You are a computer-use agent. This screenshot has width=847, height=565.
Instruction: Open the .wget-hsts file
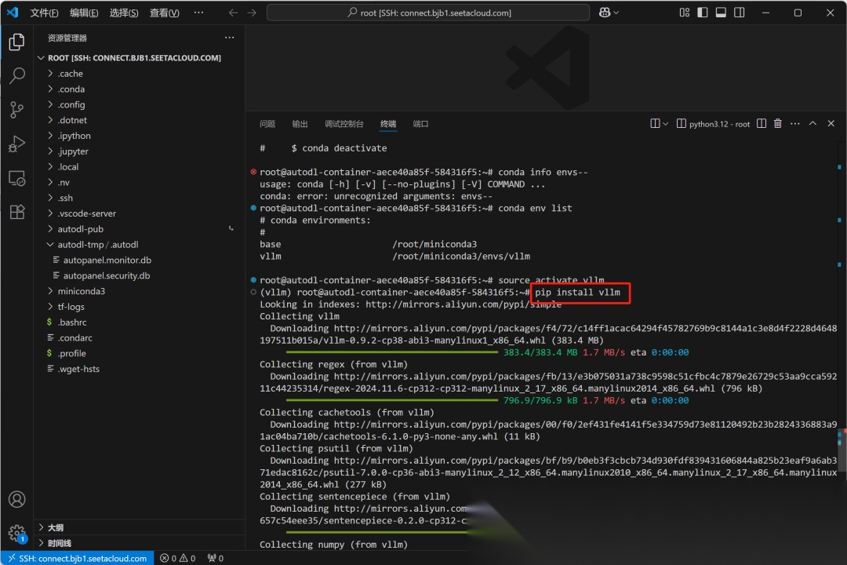[139, 370]
